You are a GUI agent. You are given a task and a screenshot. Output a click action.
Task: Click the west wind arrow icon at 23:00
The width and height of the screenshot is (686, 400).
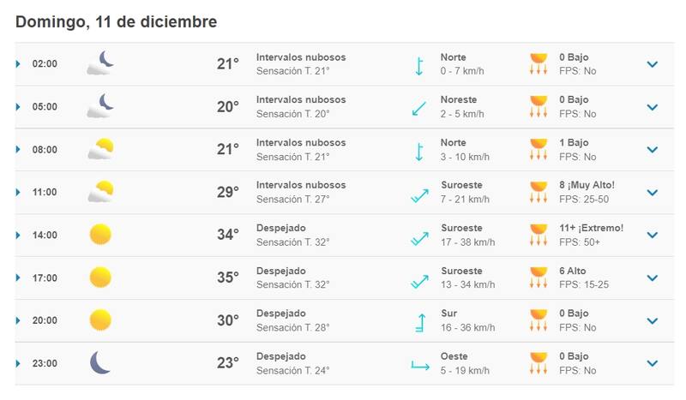click(x=419, y=366)
